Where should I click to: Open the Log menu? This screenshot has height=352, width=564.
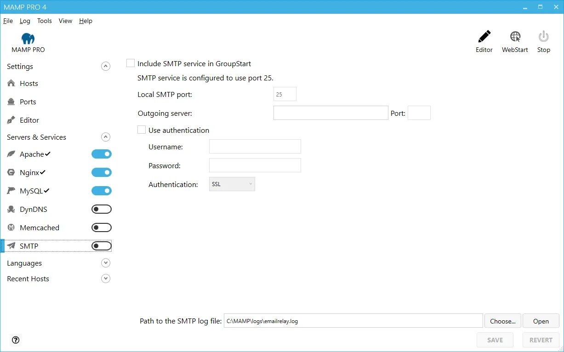click(25, 21)
